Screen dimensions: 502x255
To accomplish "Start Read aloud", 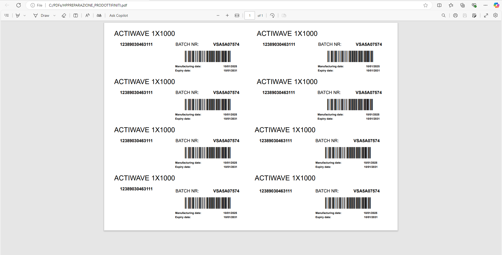I will 87,15.
